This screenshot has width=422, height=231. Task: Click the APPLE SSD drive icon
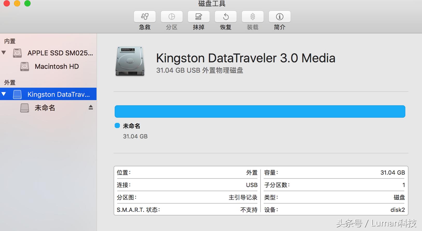coord(17,53)
